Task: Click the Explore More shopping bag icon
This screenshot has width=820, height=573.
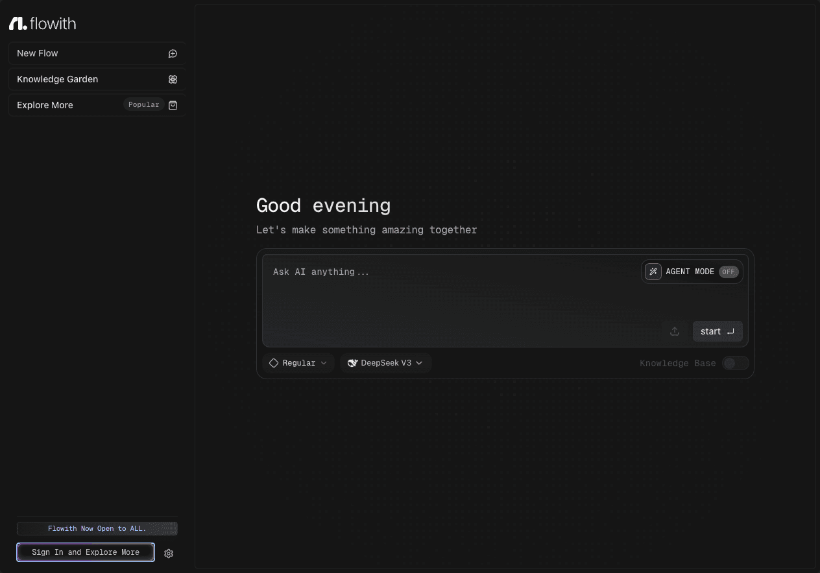Action: click(x=173, y=105)
